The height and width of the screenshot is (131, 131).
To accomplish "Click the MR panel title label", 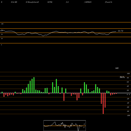I will (117, 68).
